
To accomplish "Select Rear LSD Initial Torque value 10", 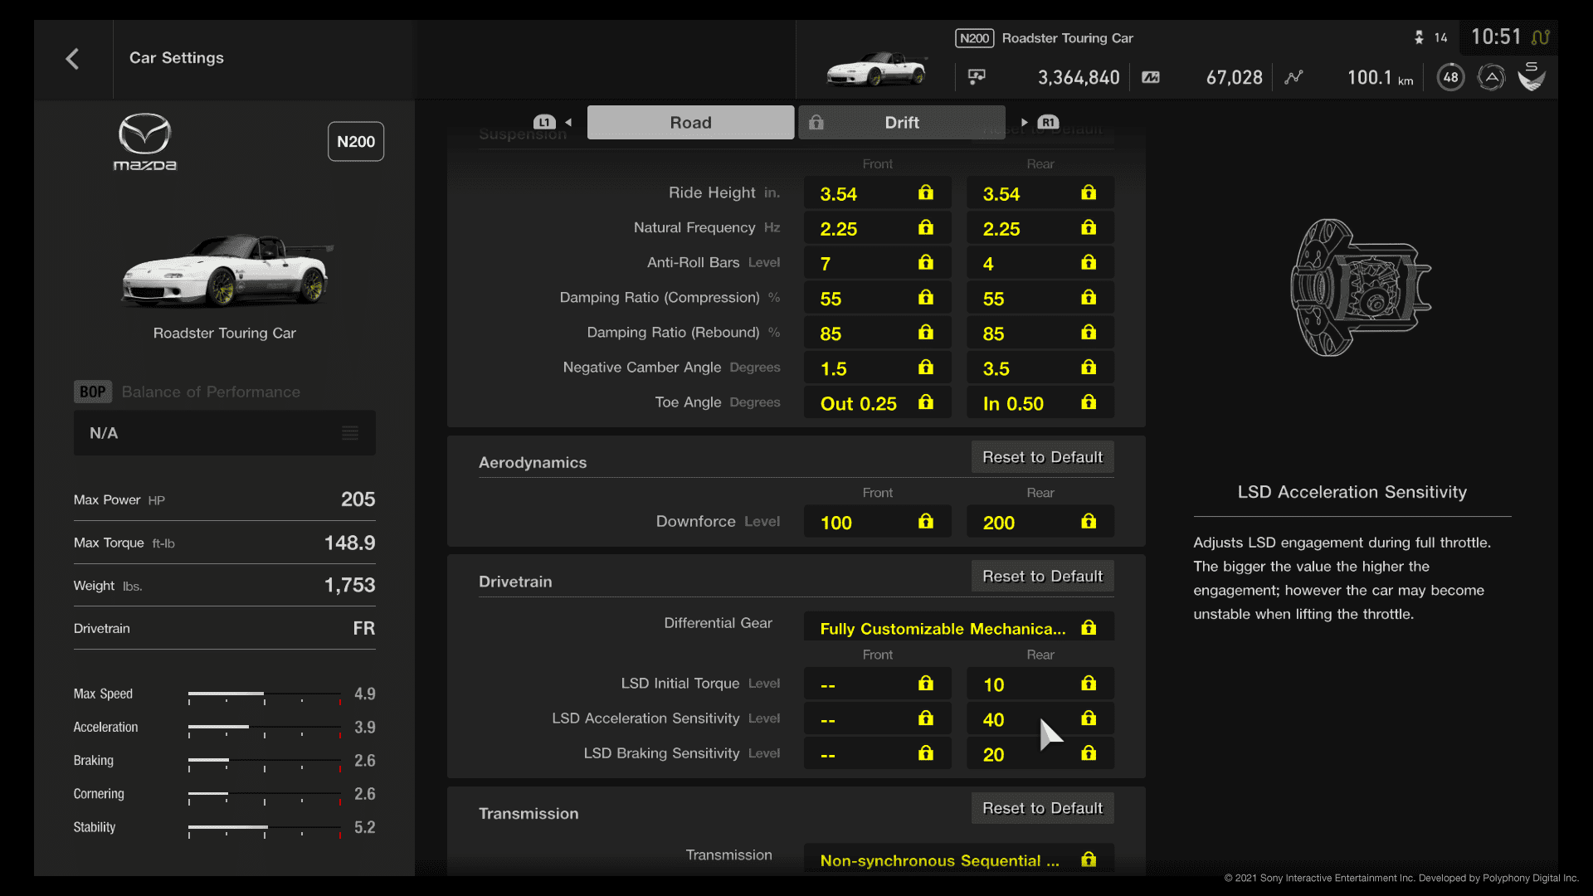I will point(994,684).
